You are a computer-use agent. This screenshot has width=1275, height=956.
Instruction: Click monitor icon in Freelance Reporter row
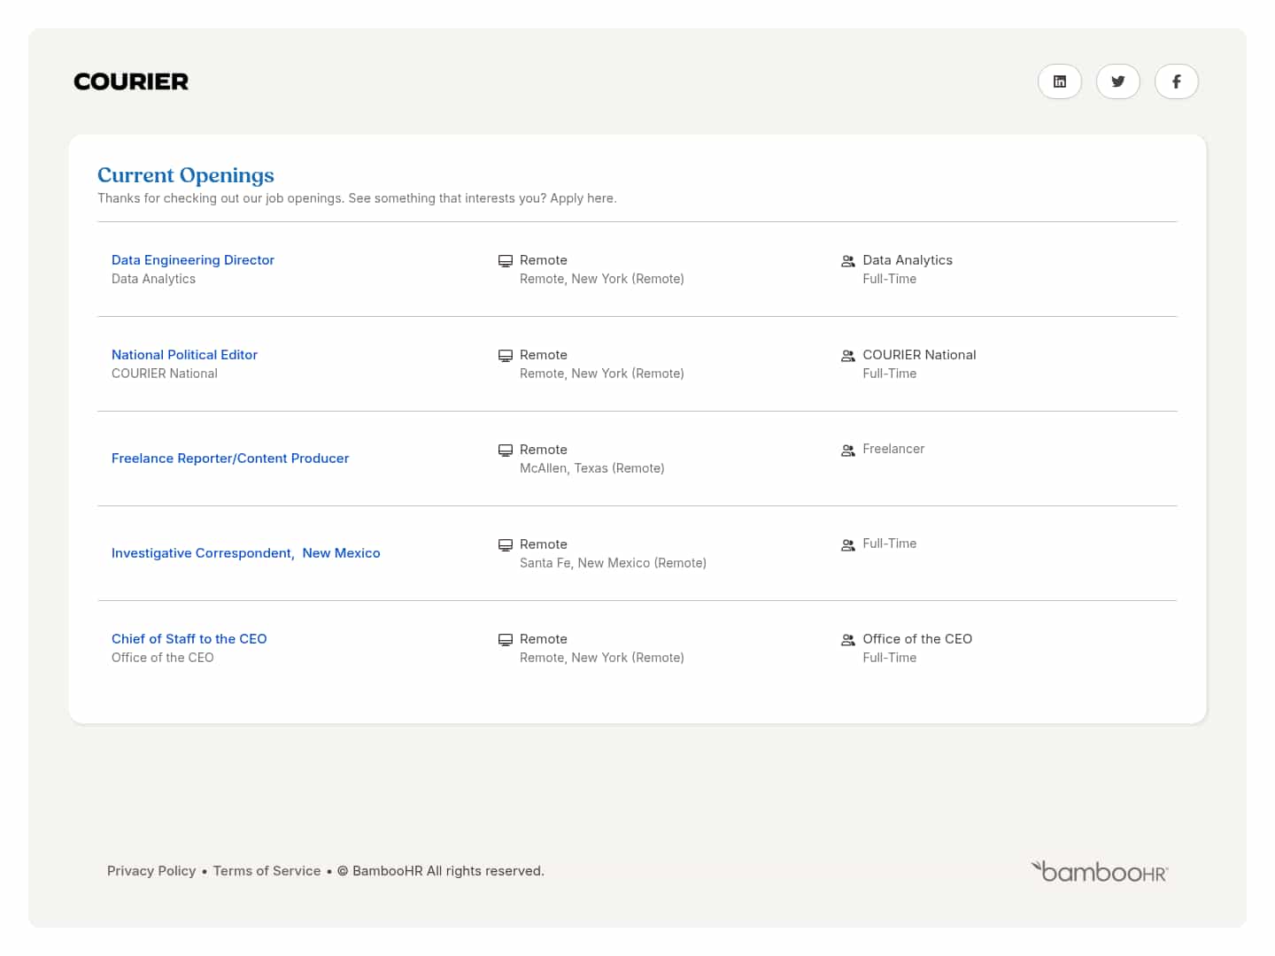tap(506, 451)
